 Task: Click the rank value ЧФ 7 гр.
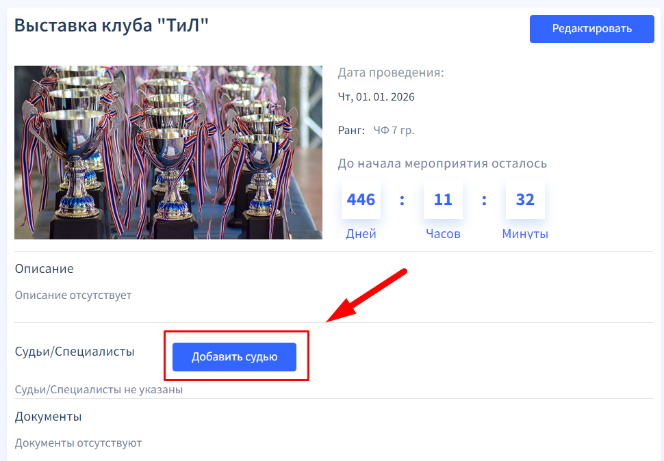click(x=394, y=130)
